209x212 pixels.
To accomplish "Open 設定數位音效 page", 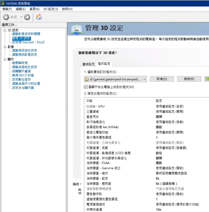I will coord(21,79).
